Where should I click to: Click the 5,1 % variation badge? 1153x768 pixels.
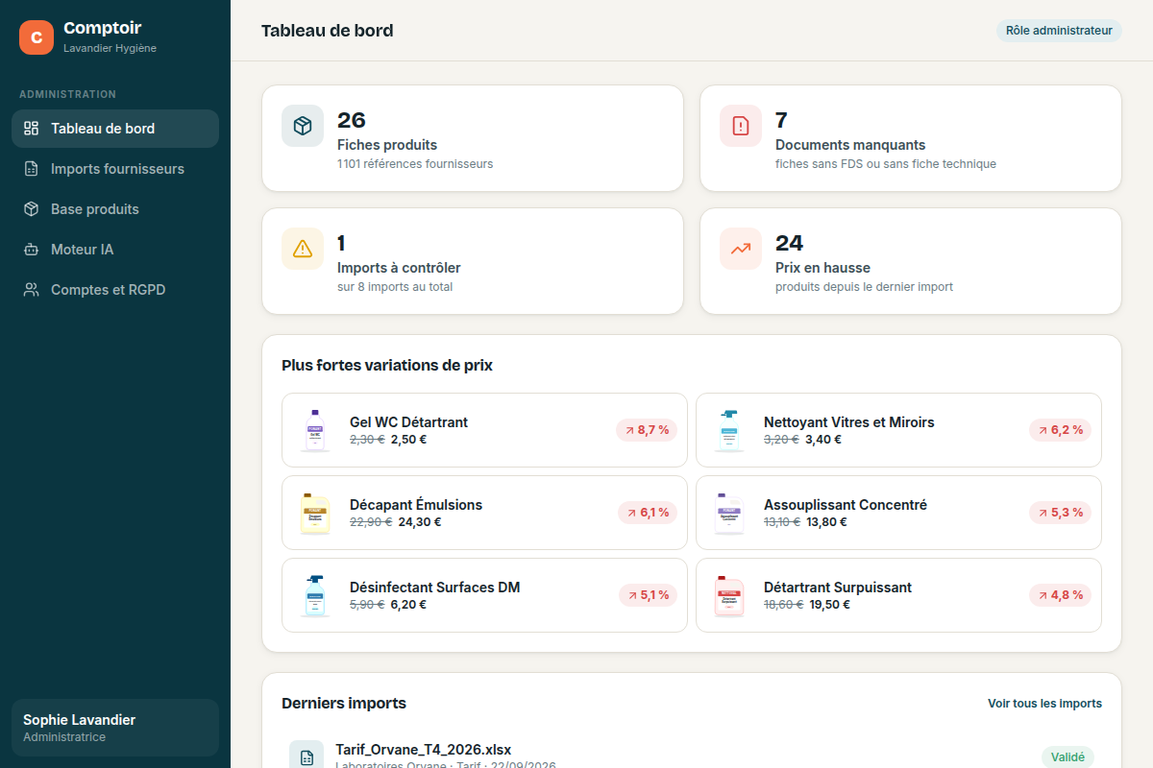[647, 595]
